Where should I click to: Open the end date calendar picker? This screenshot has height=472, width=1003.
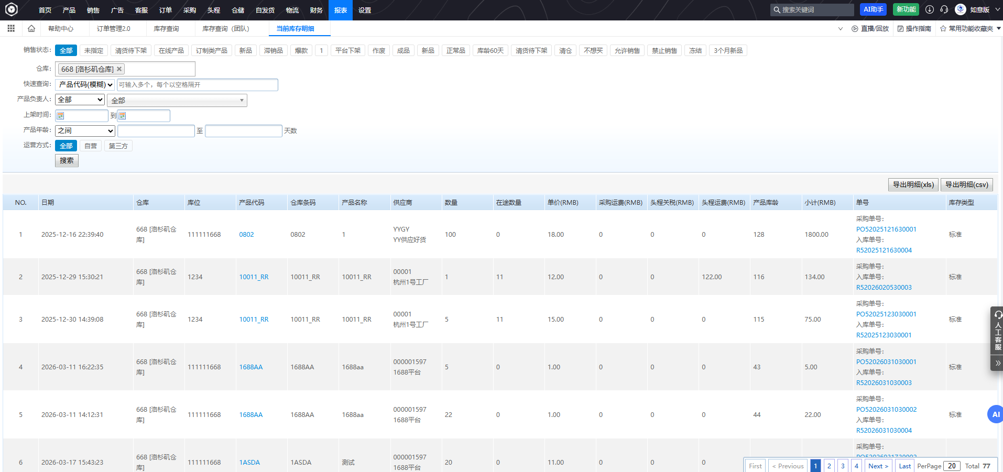click(x=123, y=116)
